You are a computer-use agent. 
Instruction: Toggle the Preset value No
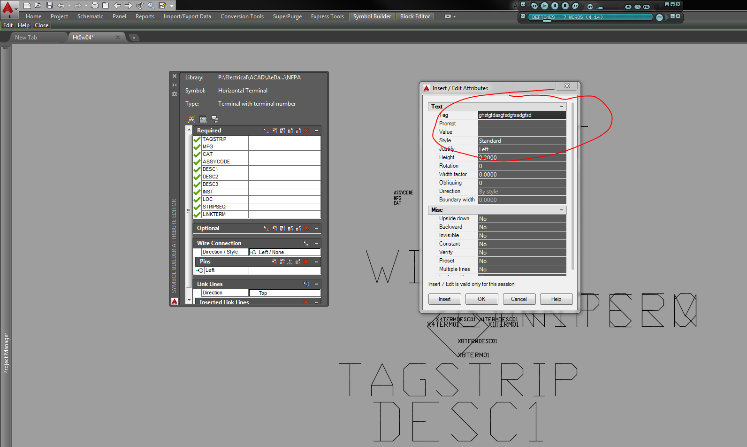click(x=522, y=261)
